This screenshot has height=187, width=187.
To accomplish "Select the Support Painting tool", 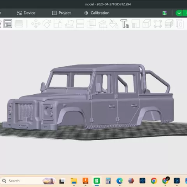I will click(103, 24).
